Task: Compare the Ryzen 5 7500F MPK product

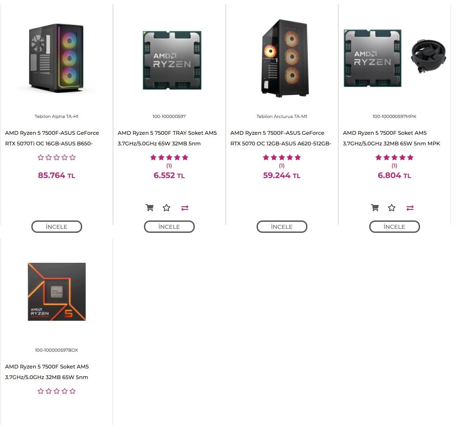Action: point(410,208)
